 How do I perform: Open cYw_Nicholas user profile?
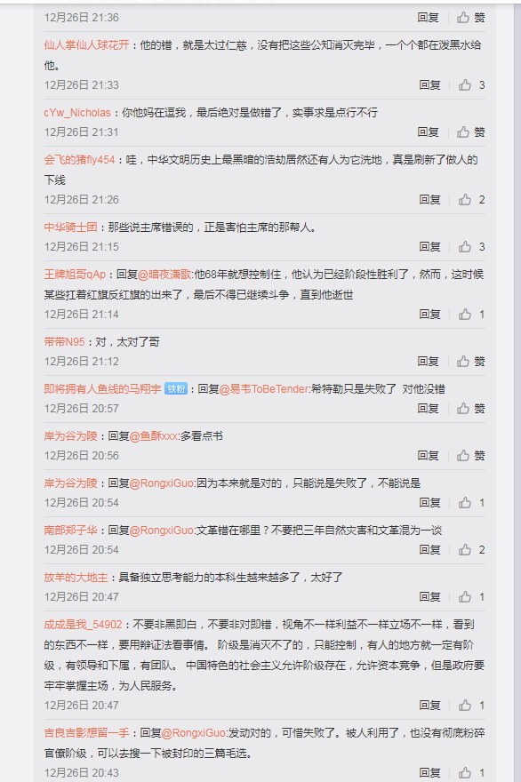pyautogui.click(x=77, y=113)
